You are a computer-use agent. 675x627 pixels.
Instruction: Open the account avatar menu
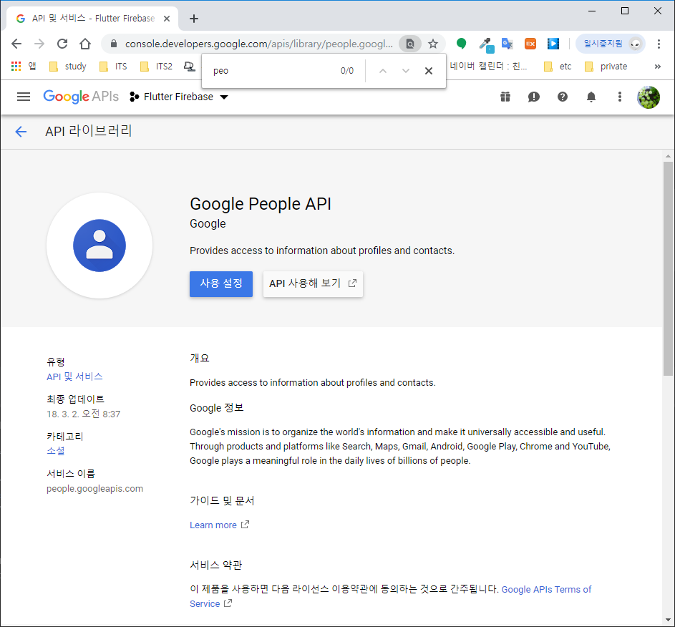[649, 97]
